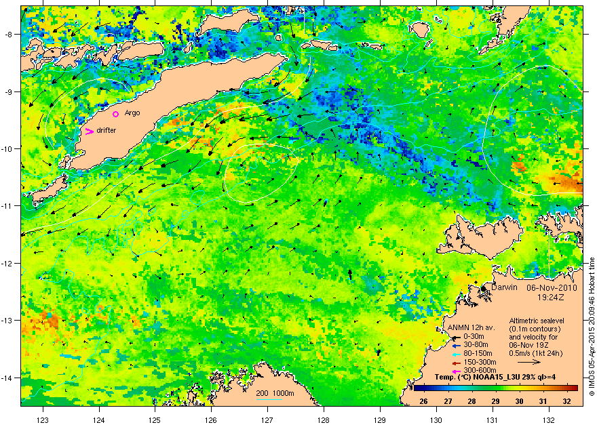
Task: Click the '-8' latitude axis label
Action: pyautogui.click(x=9, y=34)
